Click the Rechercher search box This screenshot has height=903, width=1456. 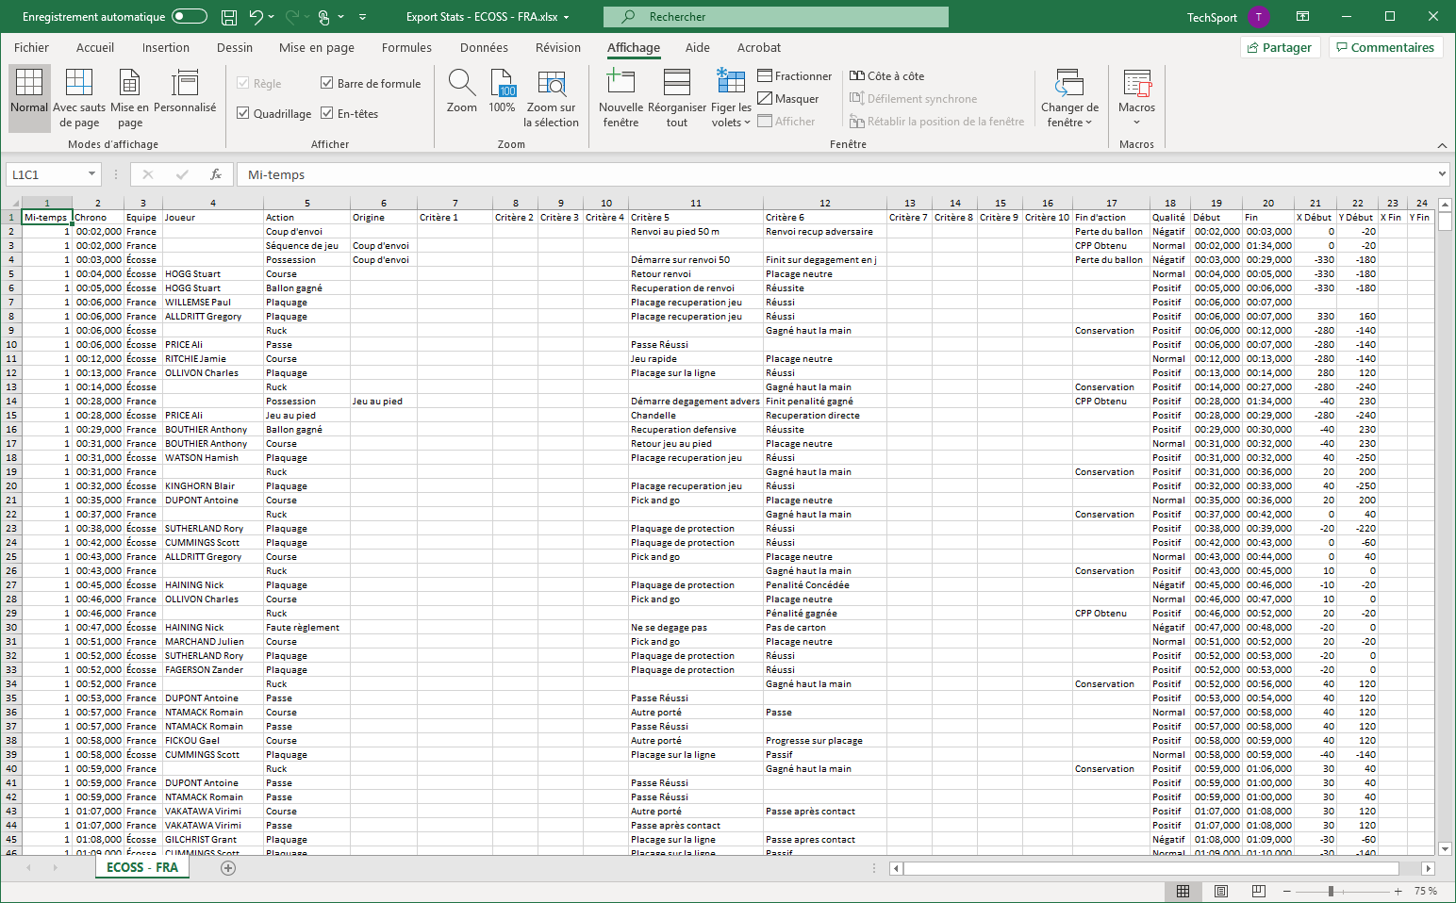coord(776,17)
